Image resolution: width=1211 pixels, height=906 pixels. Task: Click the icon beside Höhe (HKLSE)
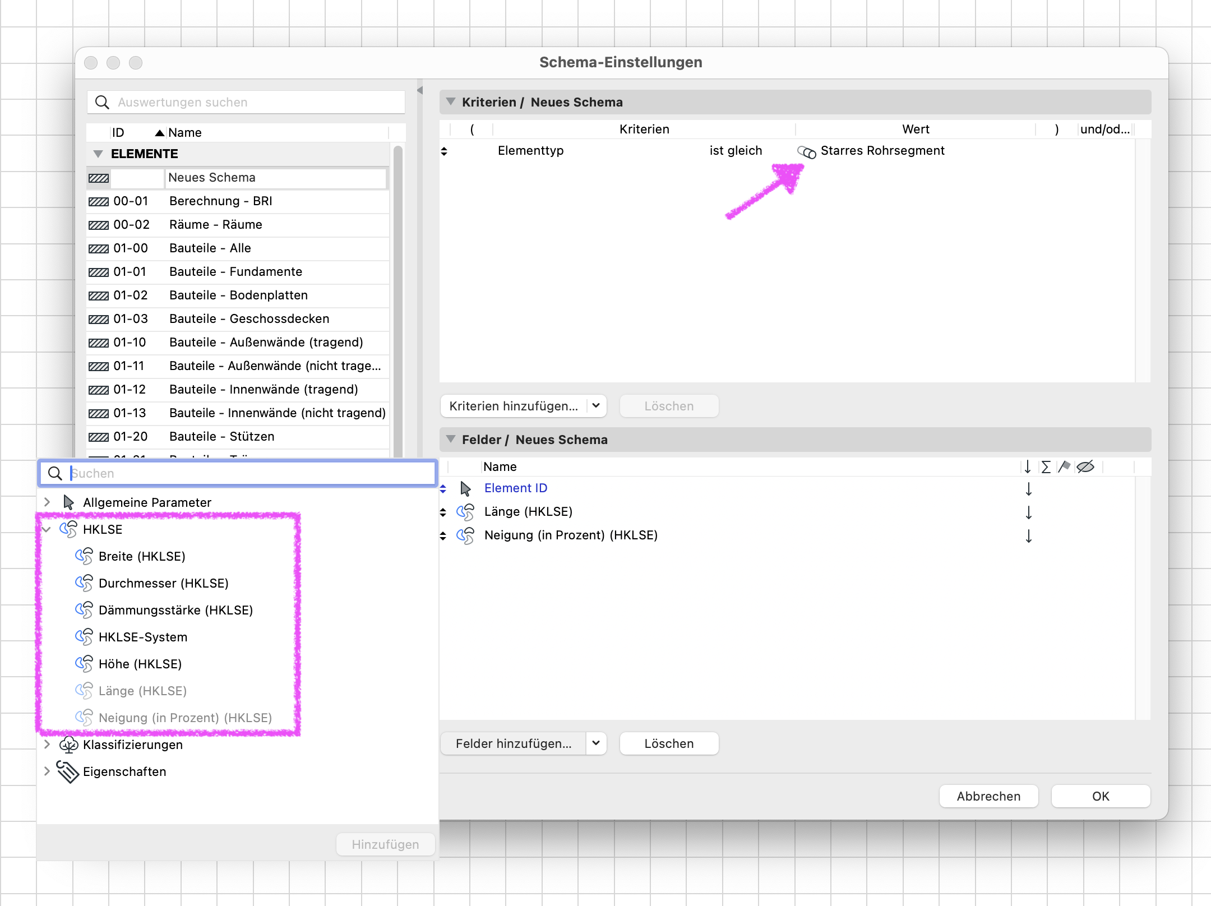pyautogui.click(x=84, y=664)
